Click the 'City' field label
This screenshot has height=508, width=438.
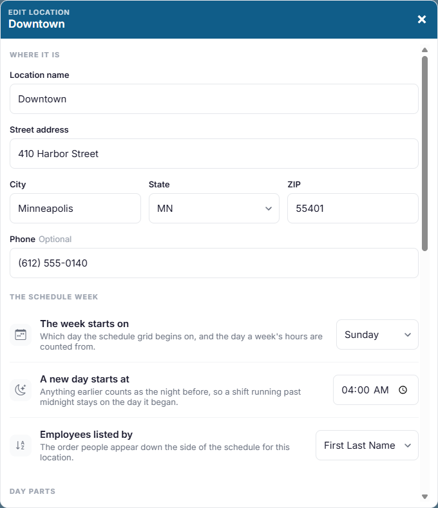click(18, 184)
